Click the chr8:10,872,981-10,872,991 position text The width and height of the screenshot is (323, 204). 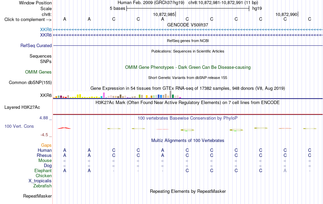click(223, 3)
